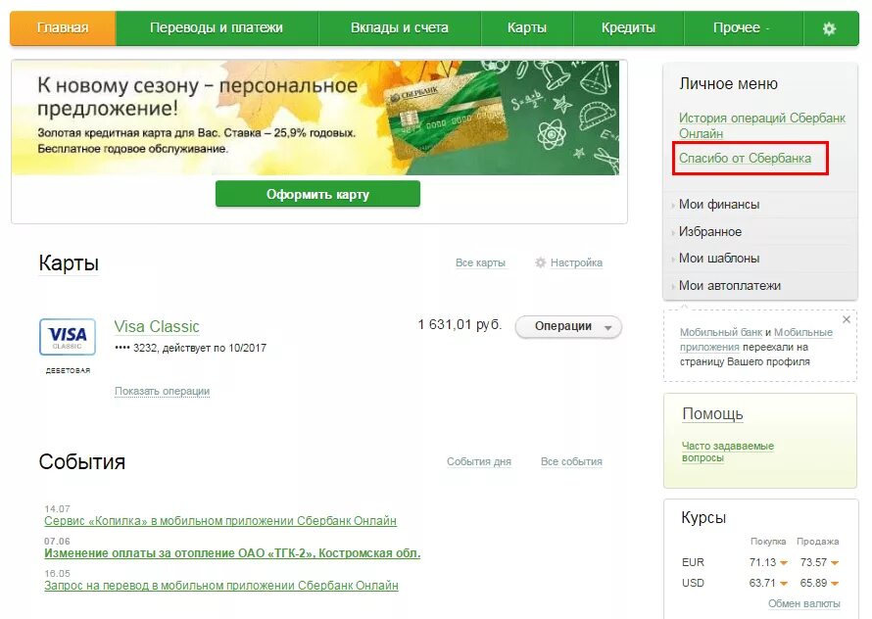The image size is (872, 619).
Task: Expand Избранное section
Action: (x=709, y=231)
